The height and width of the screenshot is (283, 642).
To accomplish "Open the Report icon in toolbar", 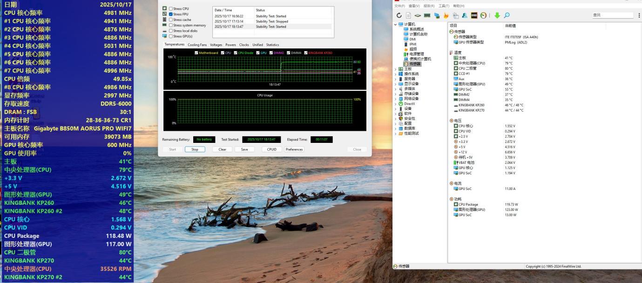I will click(x=408, y=15).
